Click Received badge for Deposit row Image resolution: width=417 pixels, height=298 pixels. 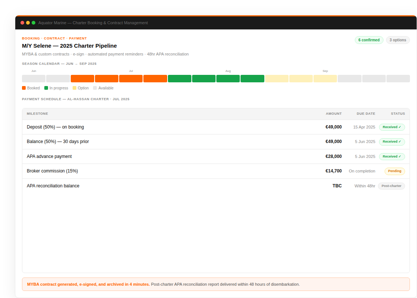click(x=392, y=127)
